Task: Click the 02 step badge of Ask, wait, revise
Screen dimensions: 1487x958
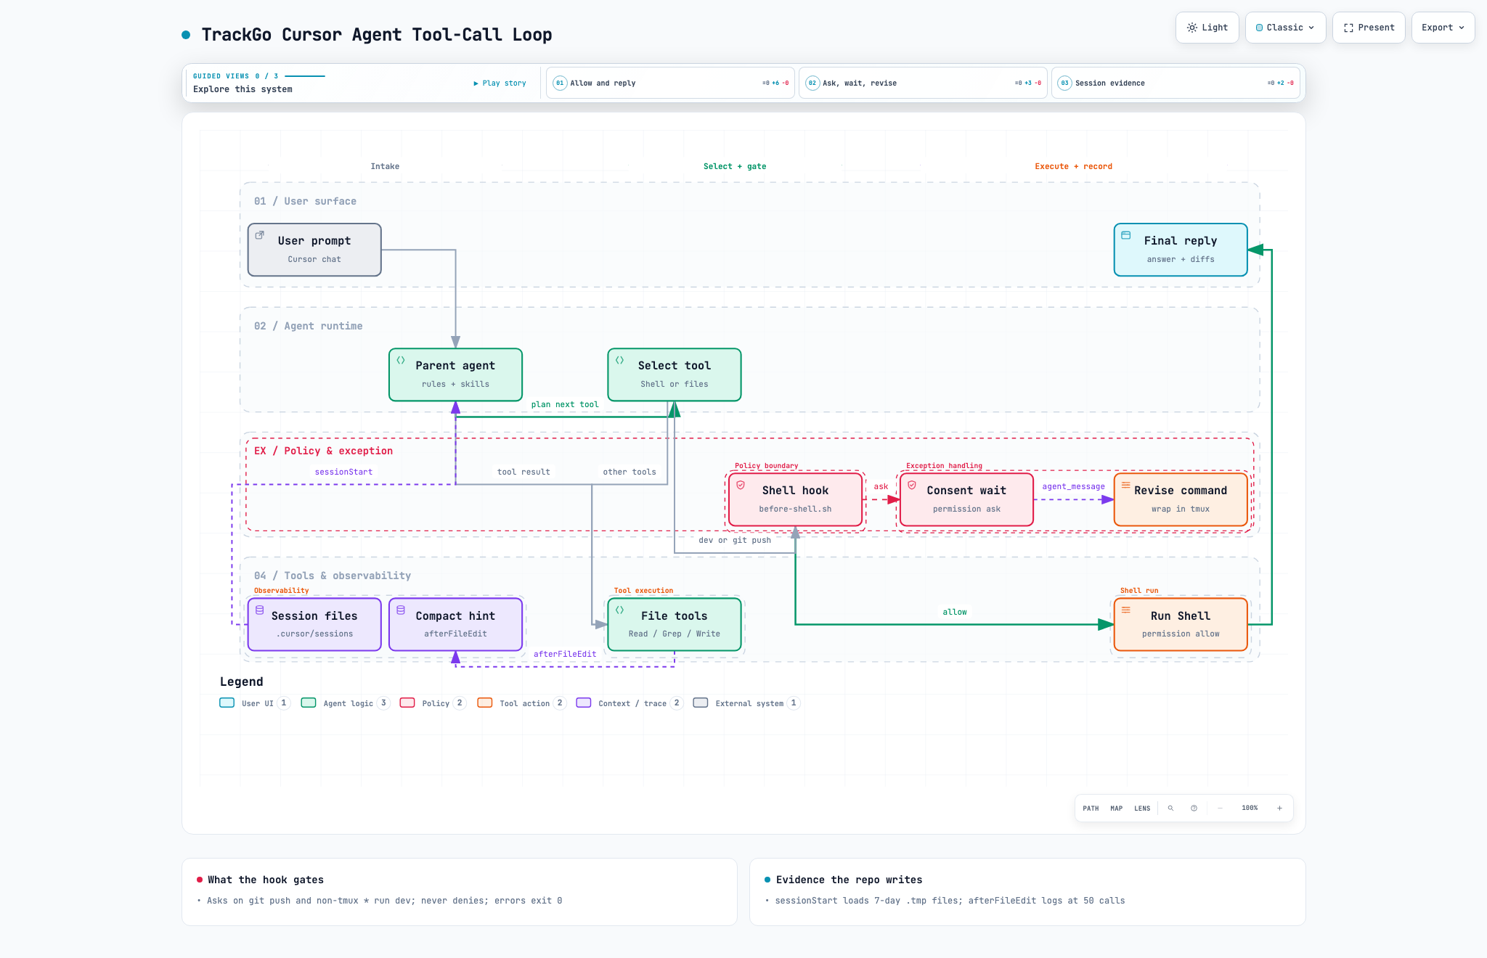Action: pos(812,83)
